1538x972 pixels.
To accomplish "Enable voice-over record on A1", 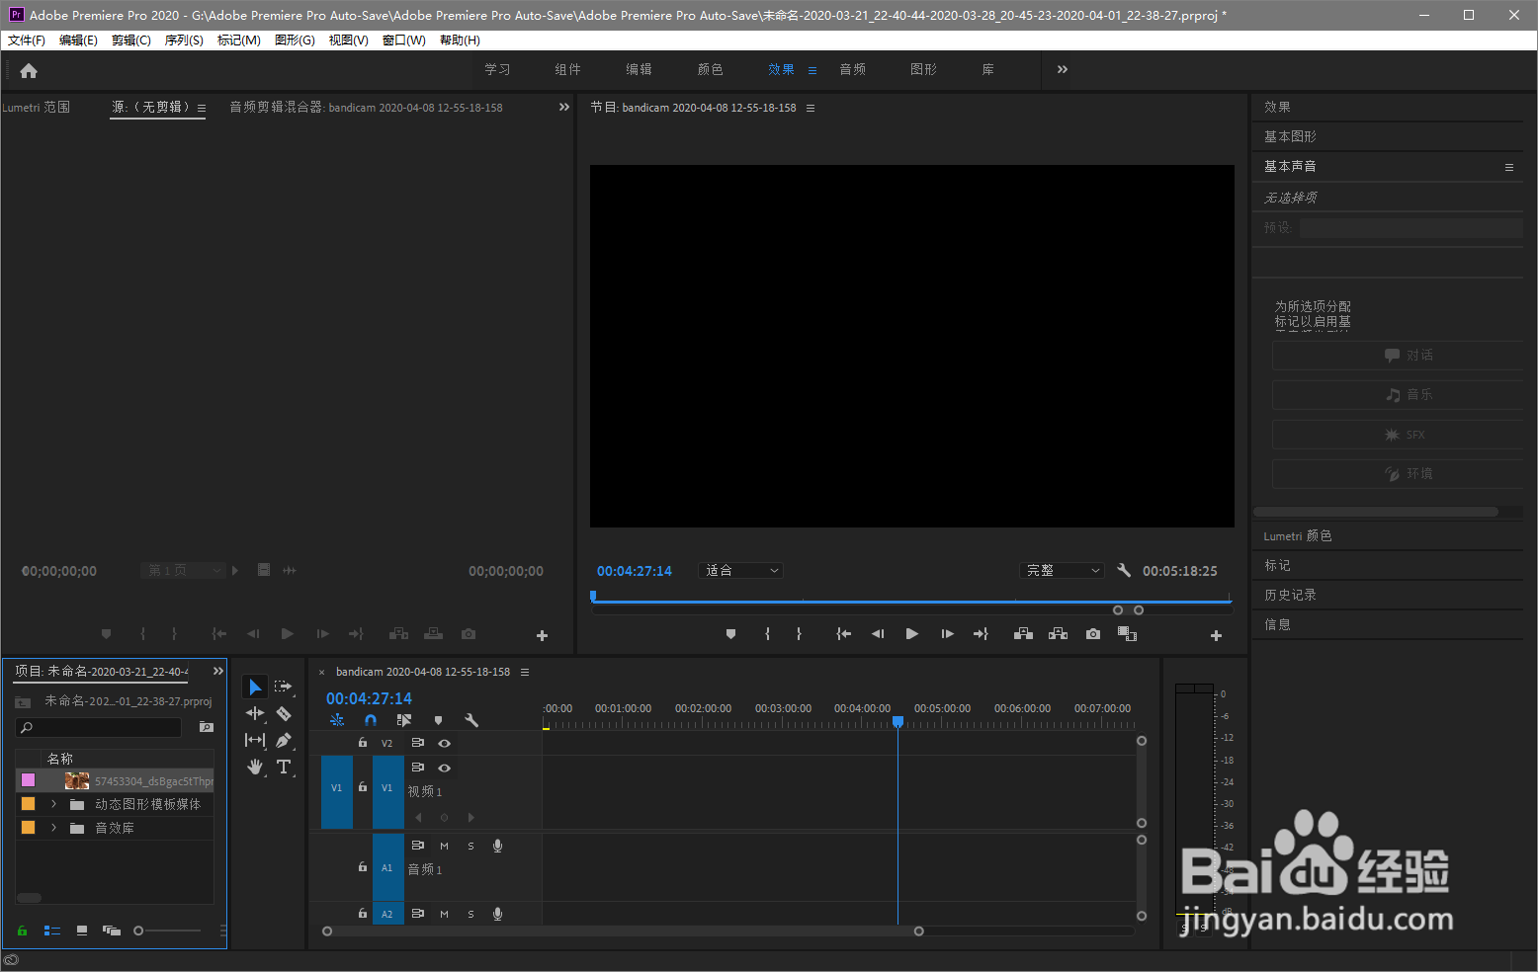I will tap(497, 846).
